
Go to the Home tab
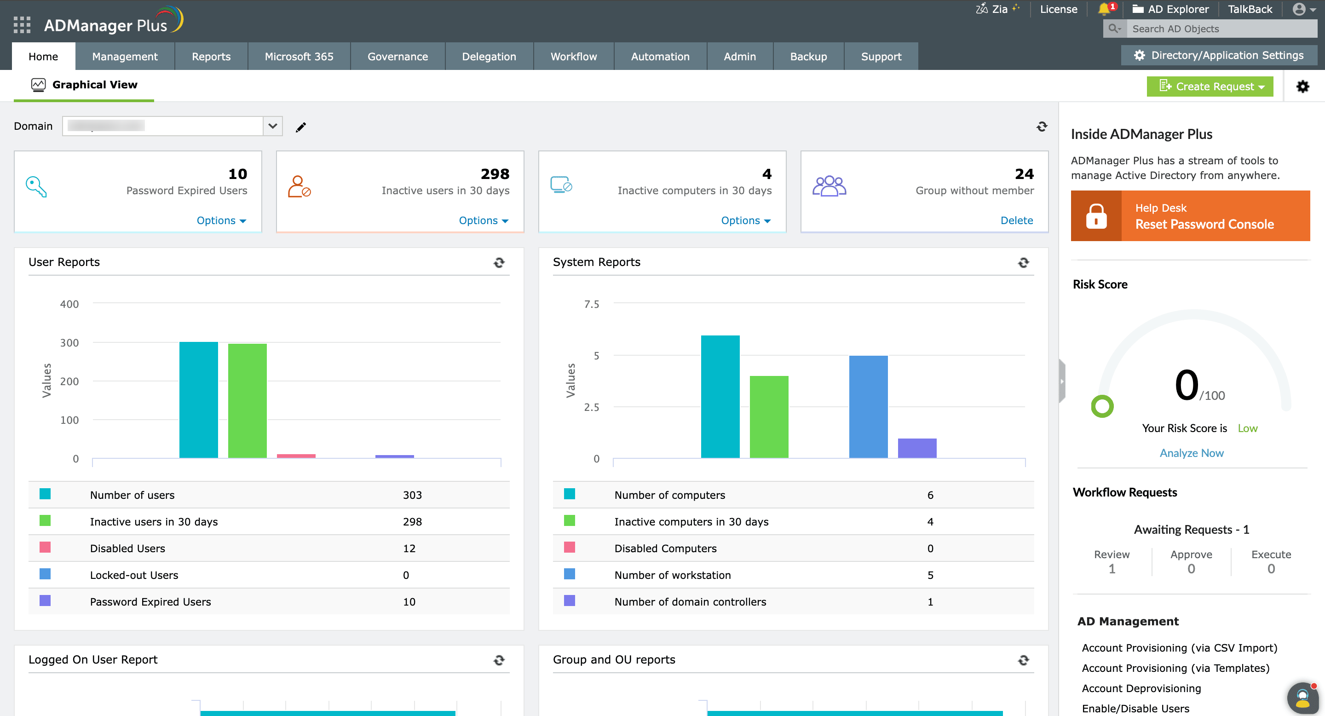click(43, 57)
